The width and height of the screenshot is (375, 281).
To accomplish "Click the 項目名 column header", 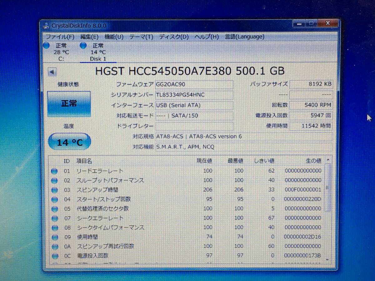I will click(x=84, y=161).
